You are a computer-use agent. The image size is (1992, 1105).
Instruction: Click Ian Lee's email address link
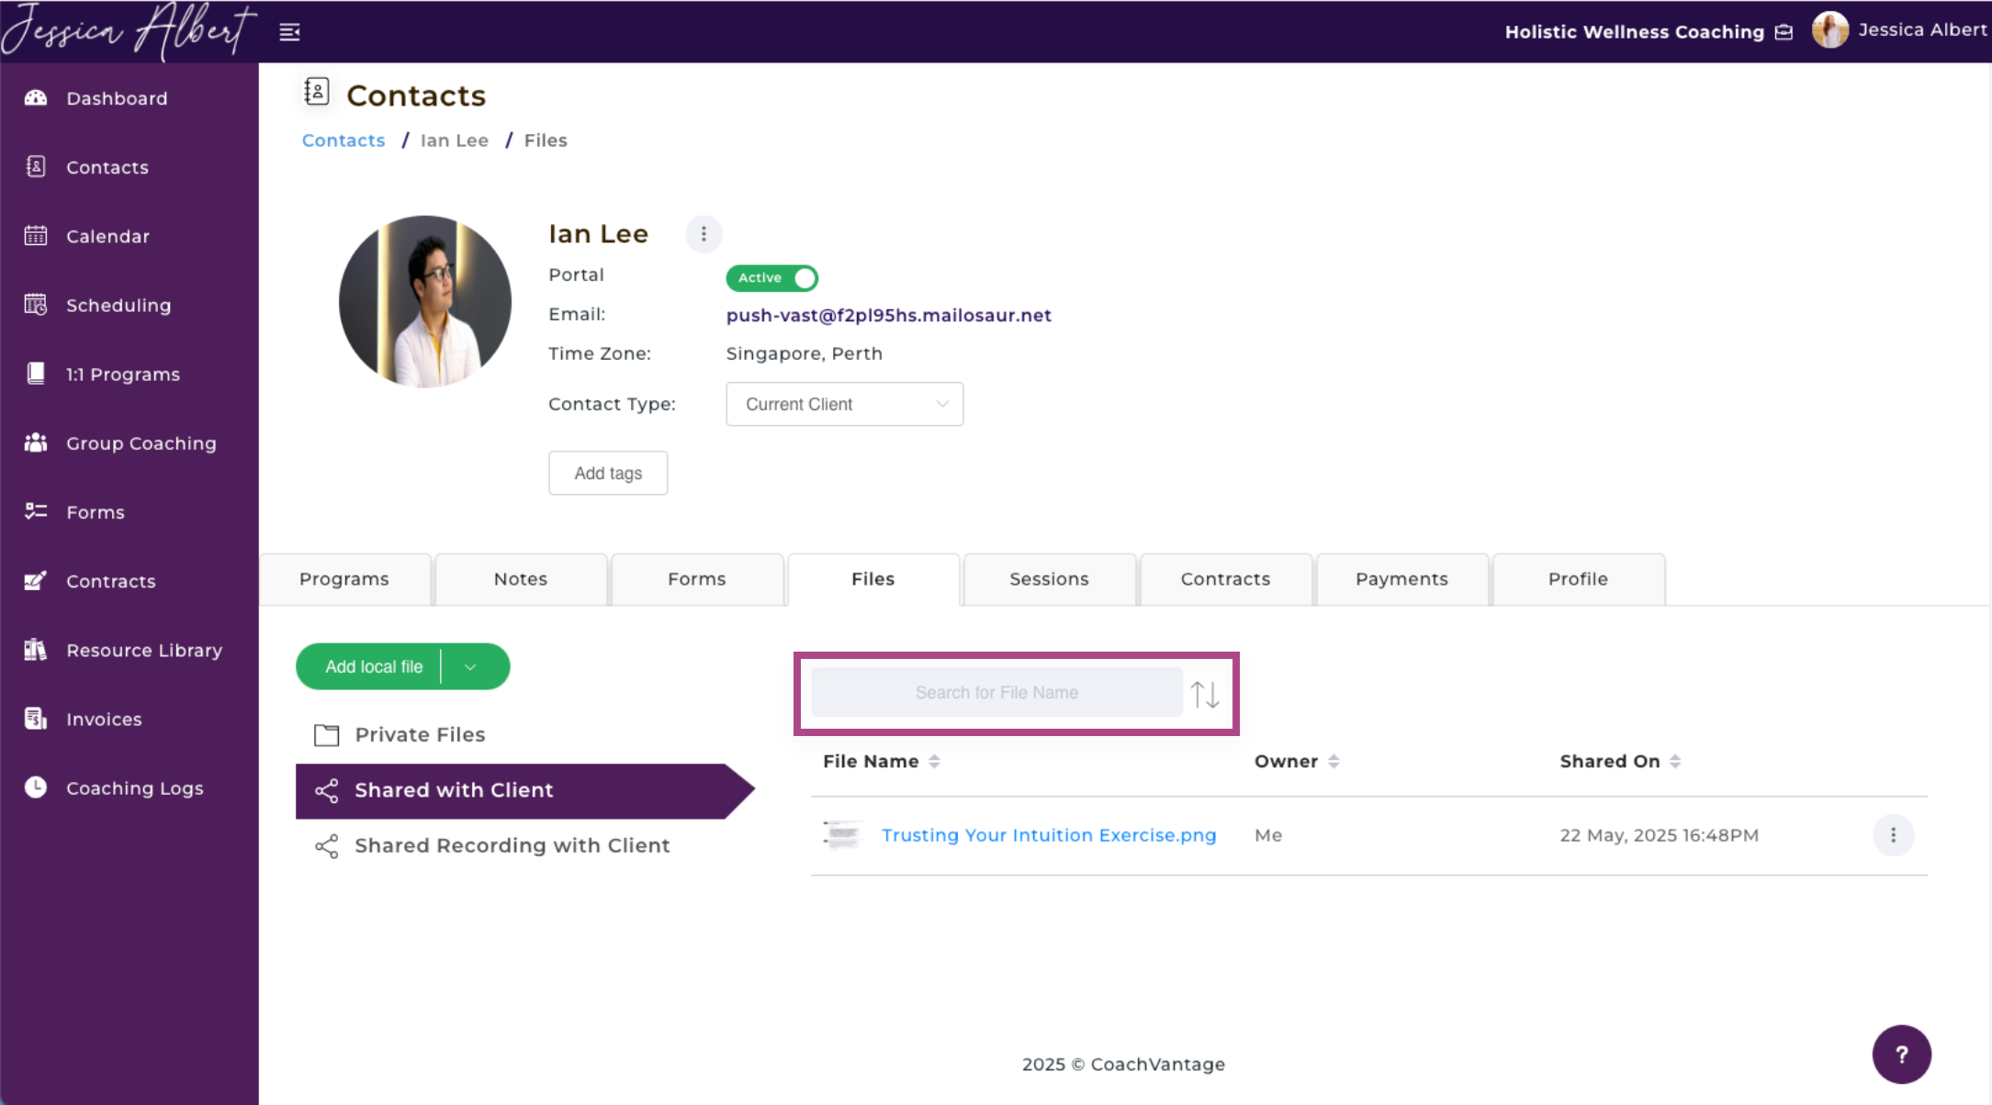[x=888, y=316]
